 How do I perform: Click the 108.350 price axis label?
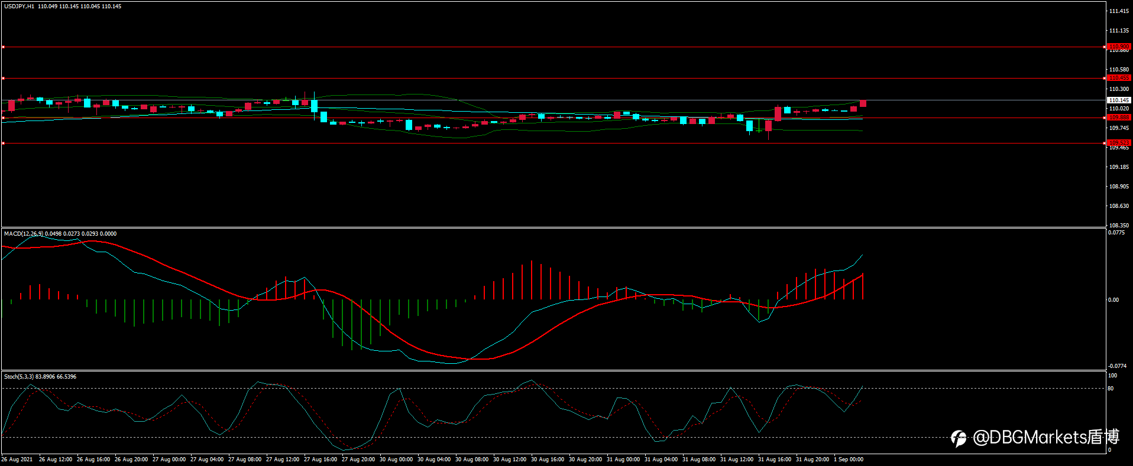click(1119, 226)
